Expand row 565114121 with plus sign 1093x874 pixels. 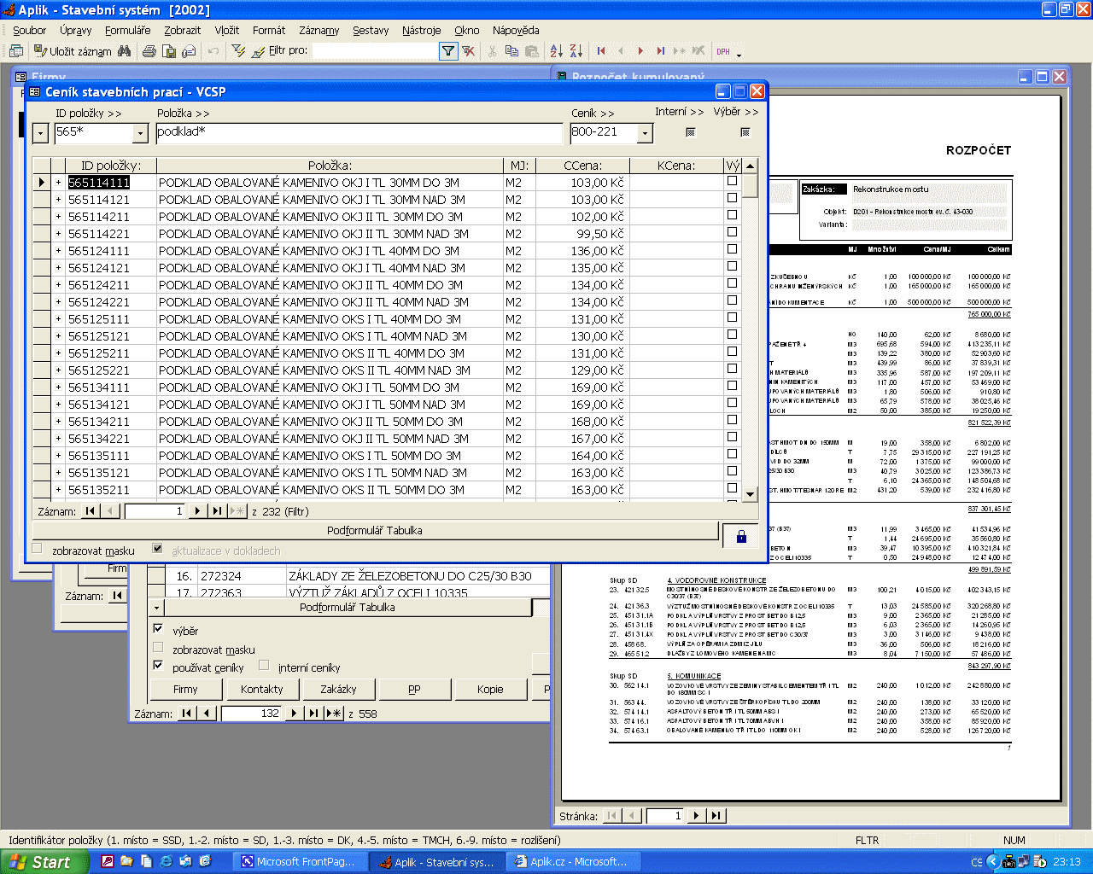(59, 200)
